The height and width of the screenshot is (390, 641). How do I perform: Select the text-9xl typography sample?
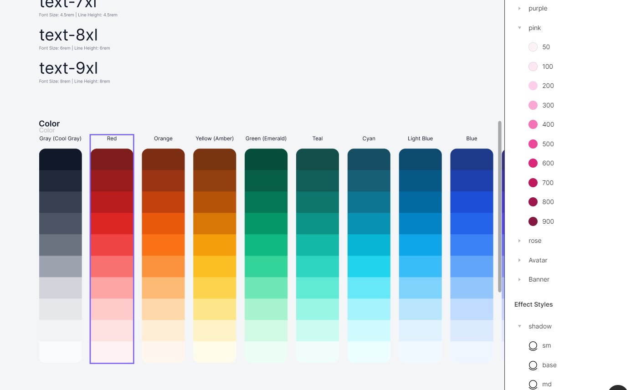click(68, 68)
